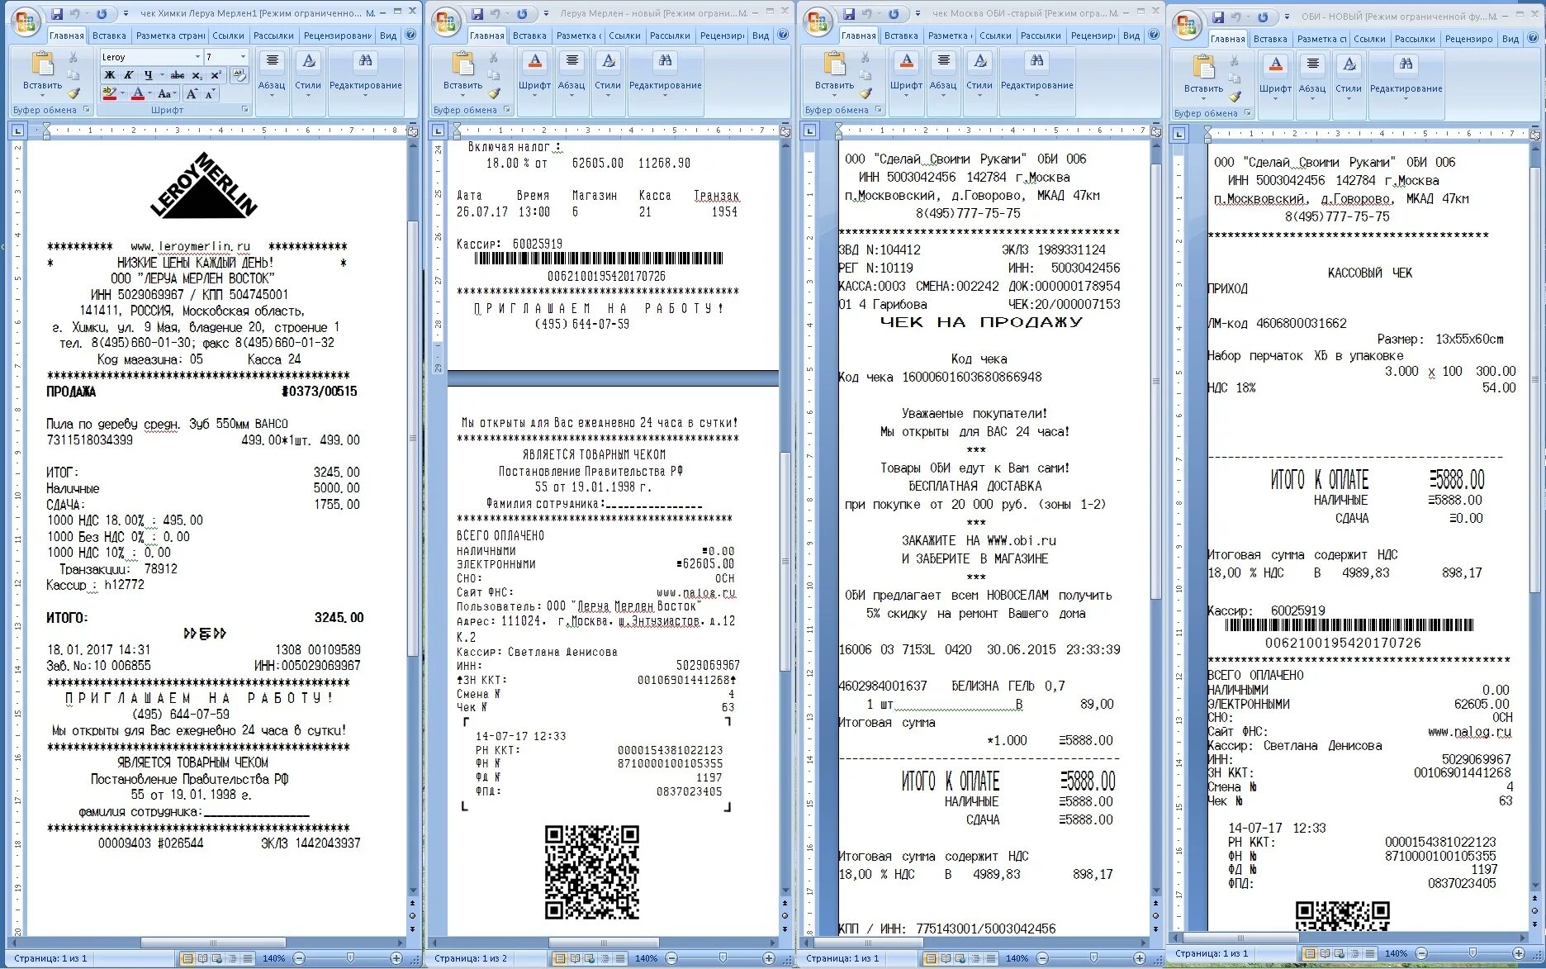Select Print Layout view in first window status bar
The image size is (1546, 969).
pos(187,958)
